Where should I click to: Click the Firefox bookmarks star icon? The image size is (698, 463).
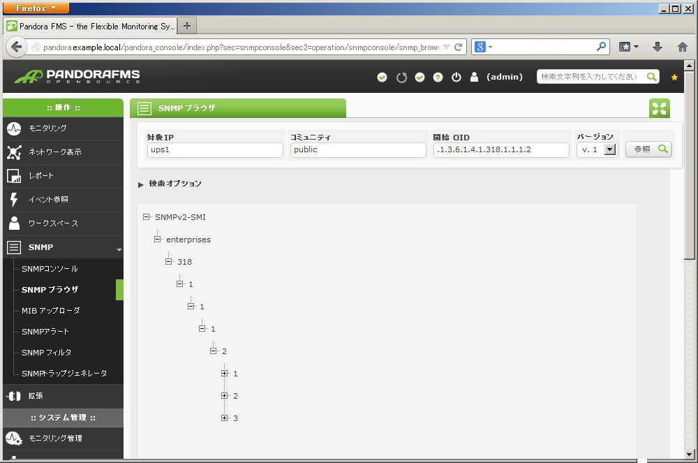[x=625, y=47]
